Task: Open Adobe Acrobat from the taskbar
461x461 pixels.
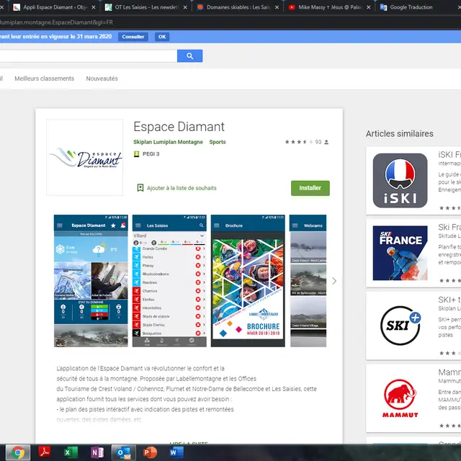Action: tap(45, 452)
